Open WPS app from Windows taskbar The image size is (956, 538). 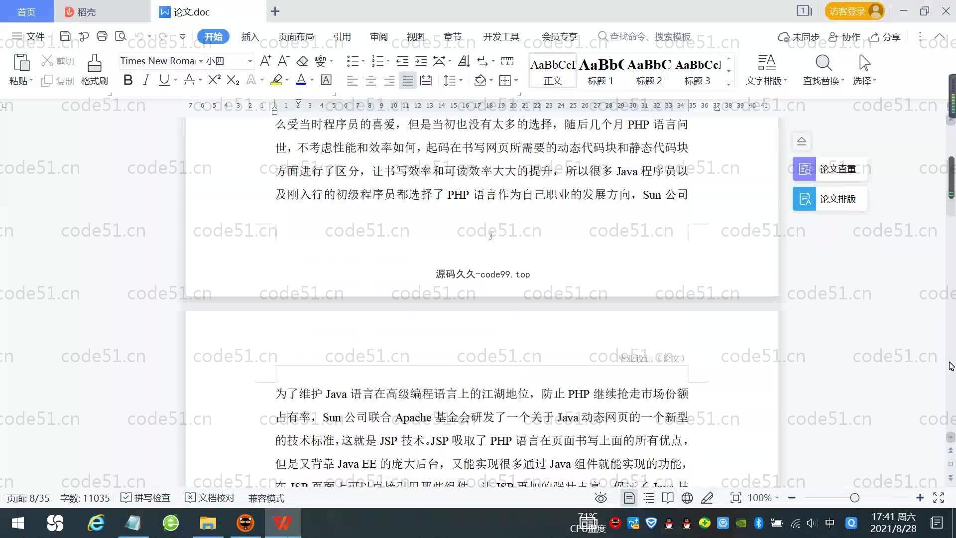(282, 523)
